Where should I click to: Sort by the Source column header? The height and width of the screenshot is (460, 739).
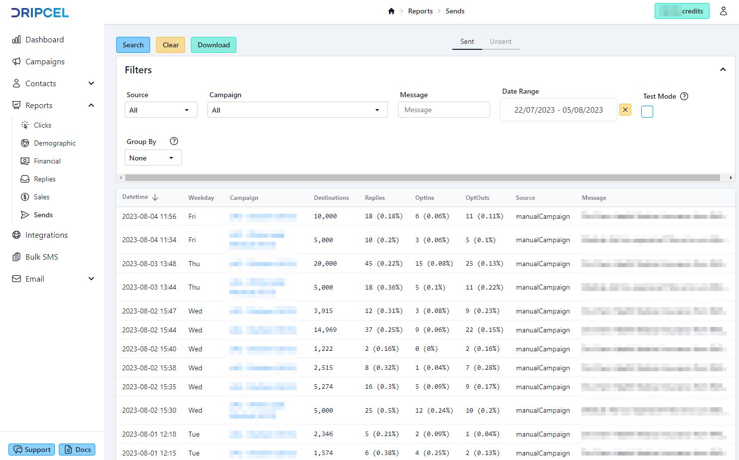pos(525,198)
